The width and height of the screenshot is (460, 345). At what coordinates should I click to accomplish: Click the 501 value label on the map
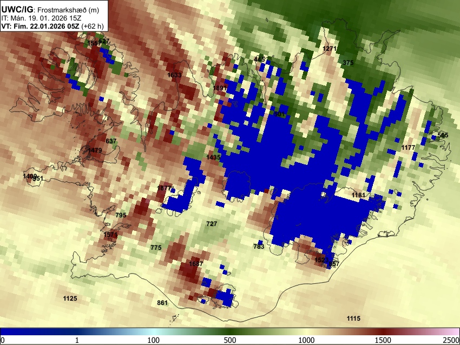(279, 114)
